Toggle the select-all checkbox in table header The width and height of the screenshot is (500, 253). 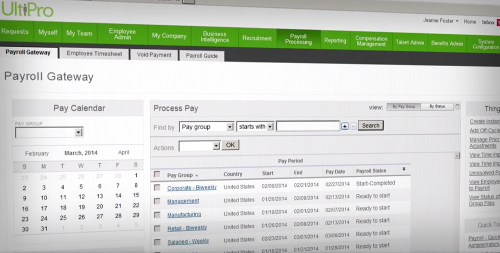157,174
